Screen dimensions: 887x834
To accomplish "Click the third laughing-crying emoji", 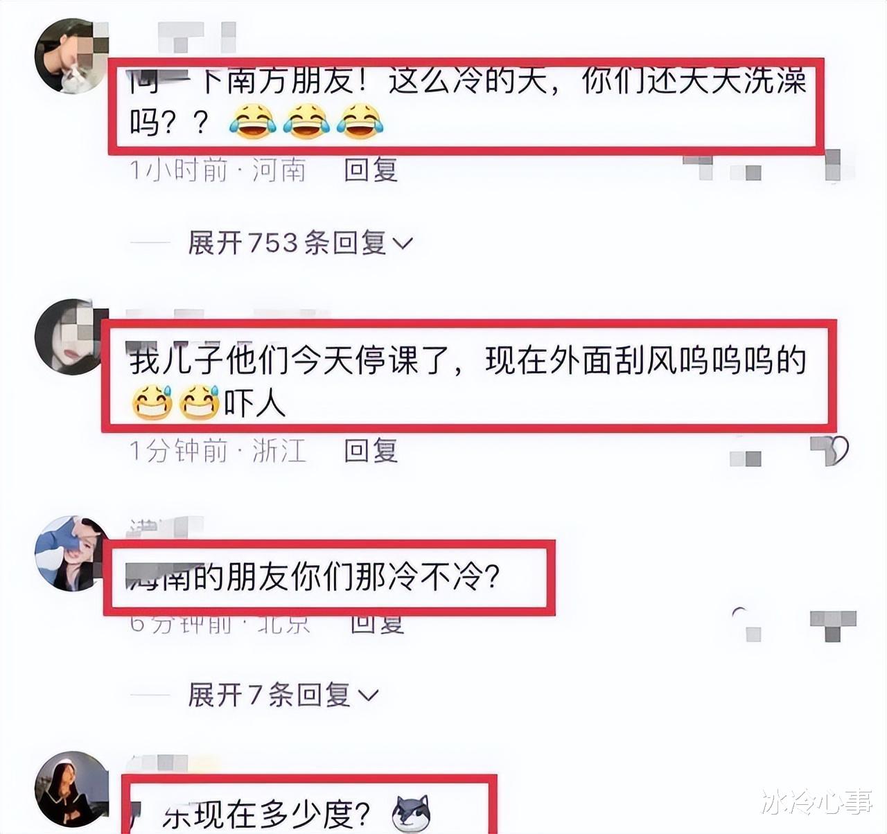I will pyautogui.click(x=359, y=122).
